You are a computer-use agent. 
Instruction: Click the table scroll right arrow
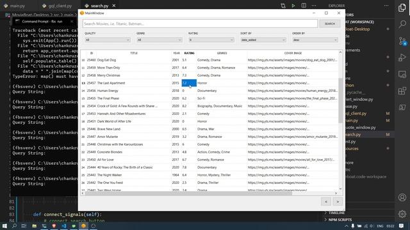coord(336,193)
